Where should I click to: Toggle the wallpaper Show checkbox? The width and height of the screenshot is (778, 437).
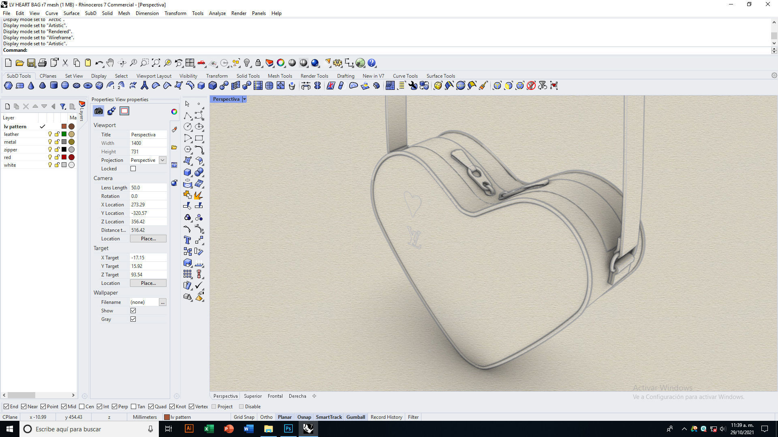(x=133, y=311)
